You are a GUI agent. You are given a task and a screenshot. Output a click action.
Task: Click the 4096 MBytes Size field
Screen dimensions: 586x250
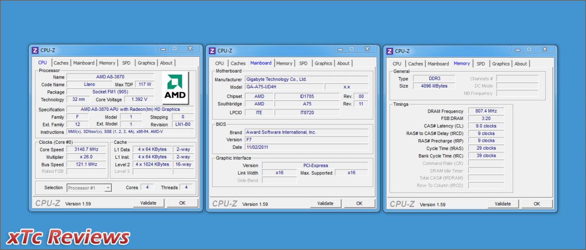pyautogui.click(x=434, y=86)
